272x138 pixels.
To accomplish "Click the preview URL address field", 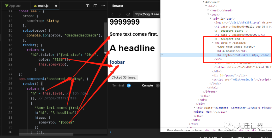I will 147,14.
